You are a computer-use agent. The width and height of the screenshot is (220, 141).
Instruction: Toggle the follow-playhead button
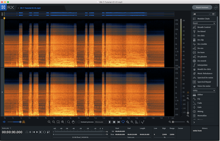(49, 132)
